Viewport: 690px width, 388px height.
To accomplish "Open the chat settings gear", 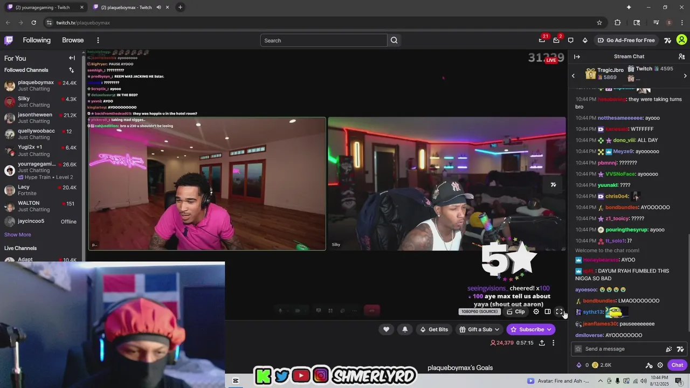I will [660, 365].
